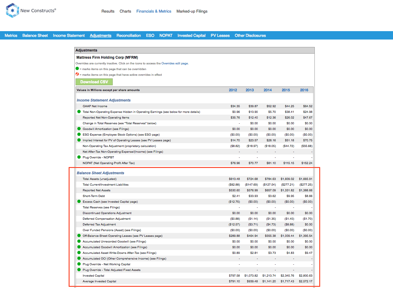Click the Deferred Compensation Adjustment row label

coord(107,219)
